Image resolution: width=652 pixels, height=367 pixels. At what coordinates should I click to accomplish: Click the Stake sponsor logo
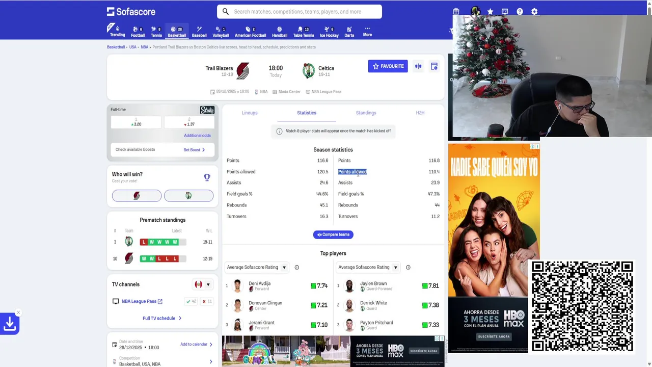(x=207, y=110)
